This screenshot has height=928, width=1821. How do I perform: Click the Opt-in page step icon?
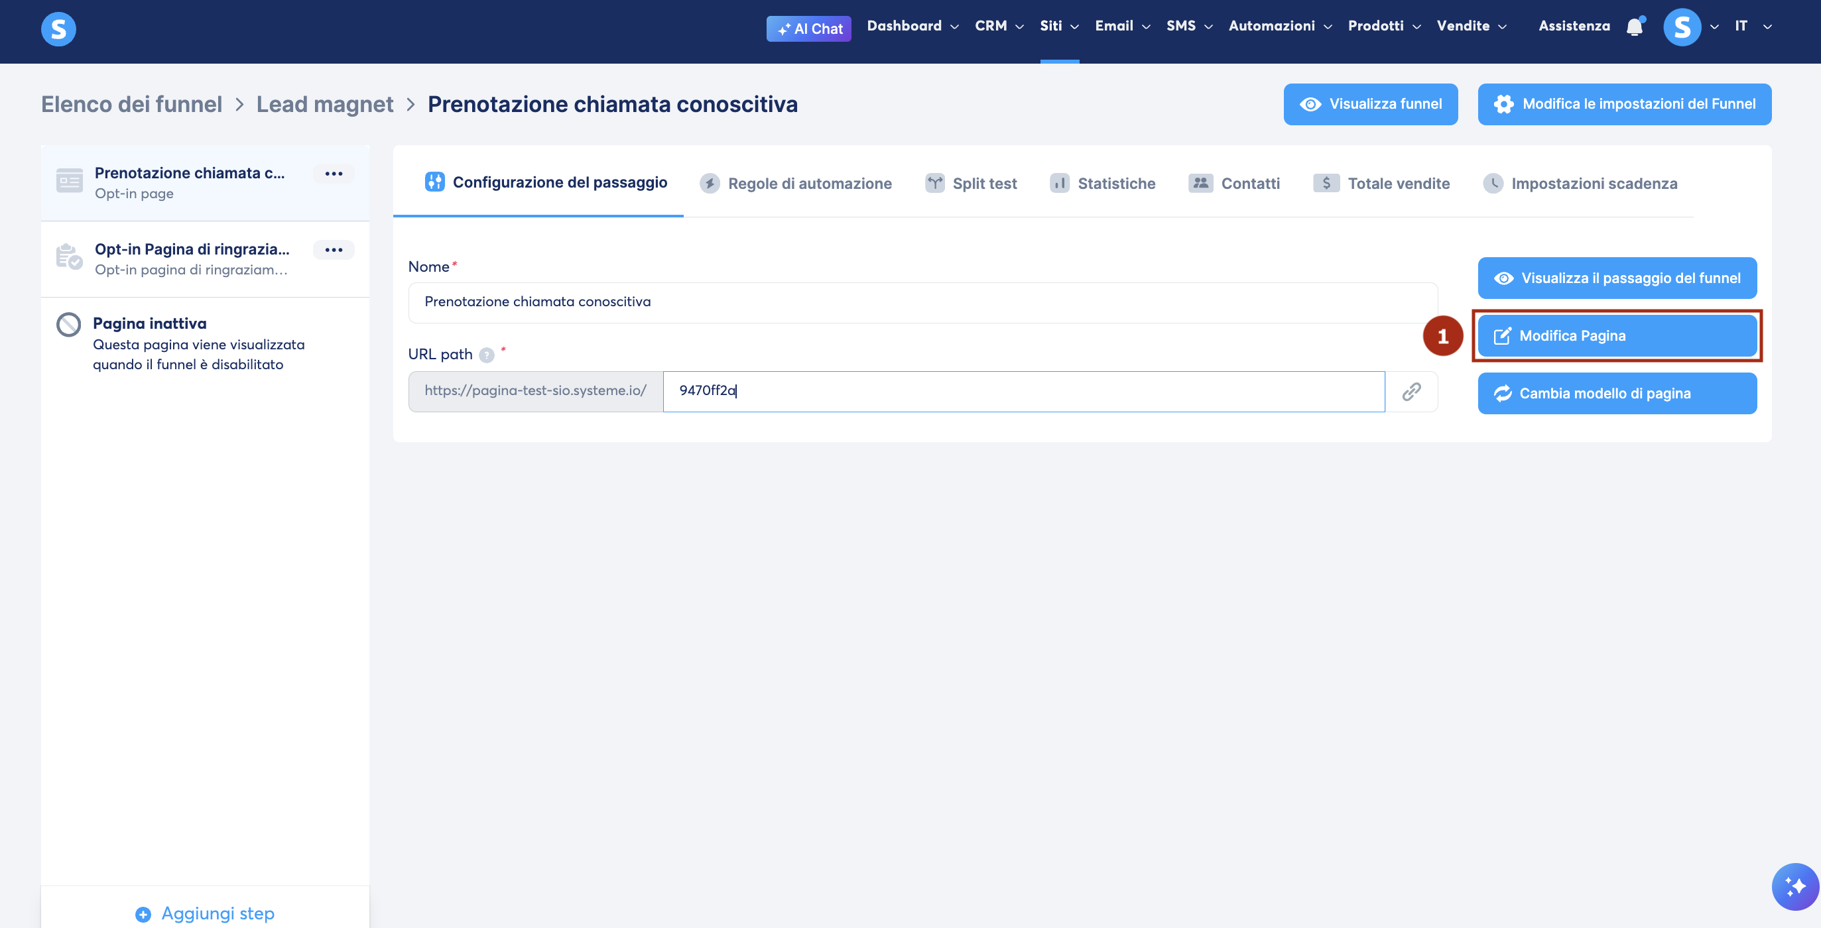[x=69, y=181]
